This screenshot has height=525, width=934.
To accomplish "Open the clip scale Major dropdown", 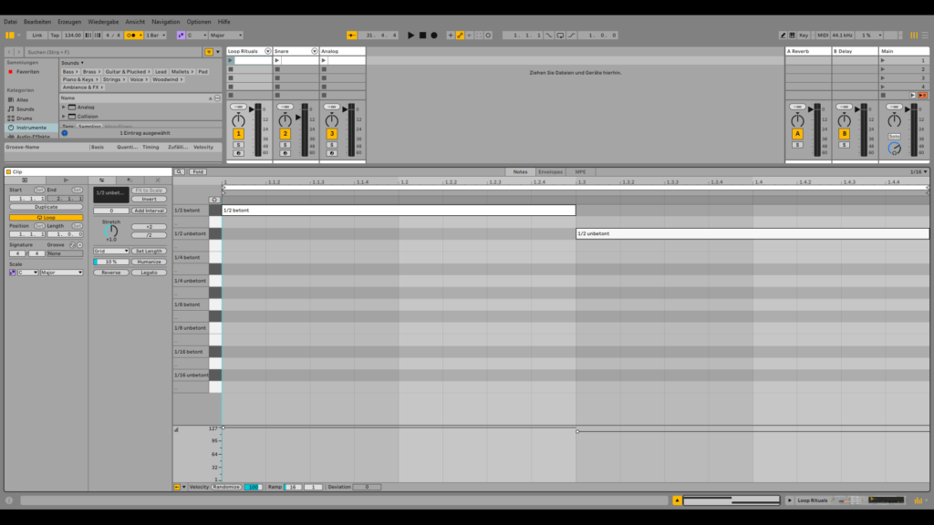I will point(61,272).
